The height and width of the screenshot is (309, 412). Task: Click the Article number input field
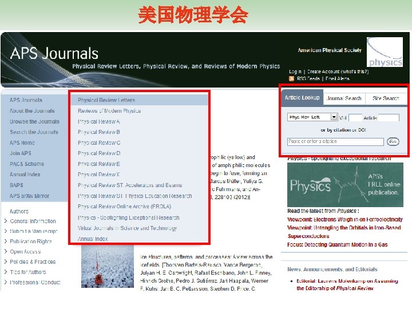tap(389, 118)
